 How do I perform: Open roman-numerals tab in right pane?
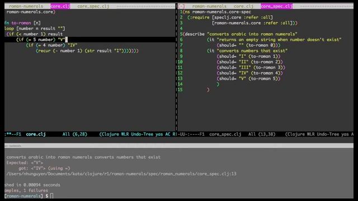click(x=209, y=6)
